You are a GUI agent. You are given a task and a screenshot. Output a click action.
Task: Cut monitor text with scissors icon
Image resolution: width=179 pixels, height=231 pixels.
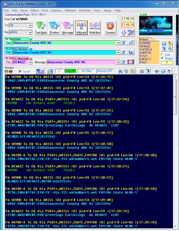click(120, 71)
